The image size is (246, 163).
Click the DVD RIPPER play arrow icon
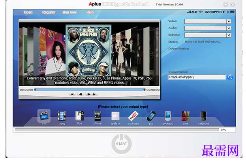[x=224, y=12]
